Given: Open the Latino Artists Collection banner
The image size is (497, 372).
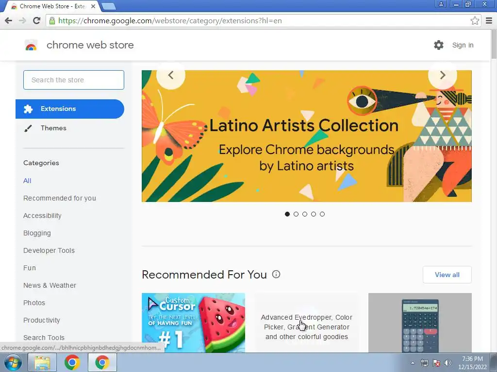Looking at the screenshot, I should [x=307, y=136].
